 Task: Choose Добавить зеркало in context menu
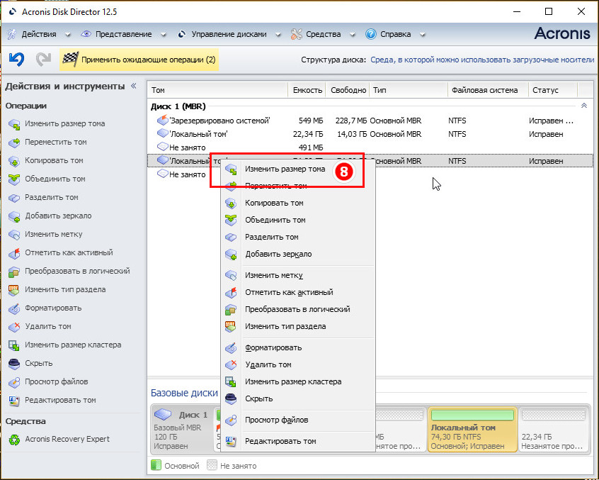(x=298, y=254)
